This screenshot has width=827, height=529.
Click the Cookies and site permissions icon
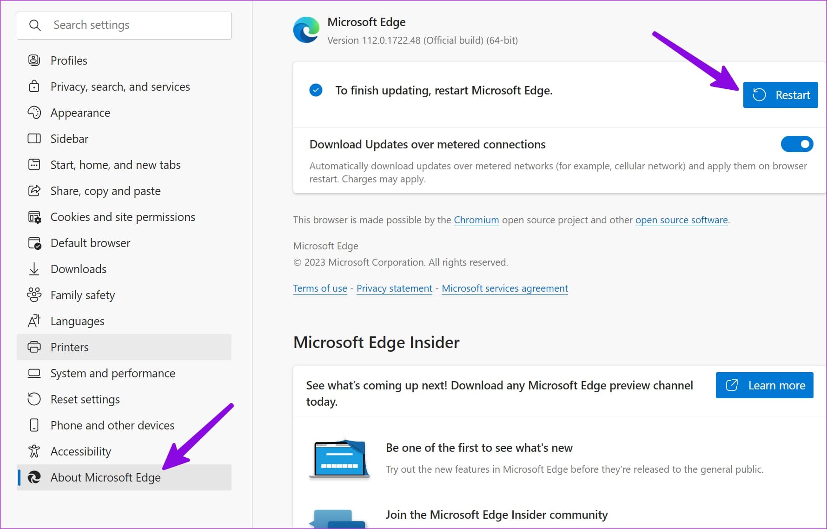[x=34, y=217]
